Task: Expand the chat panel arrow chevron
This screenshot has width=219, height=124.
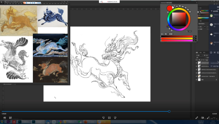Action: tap(218, 62)
